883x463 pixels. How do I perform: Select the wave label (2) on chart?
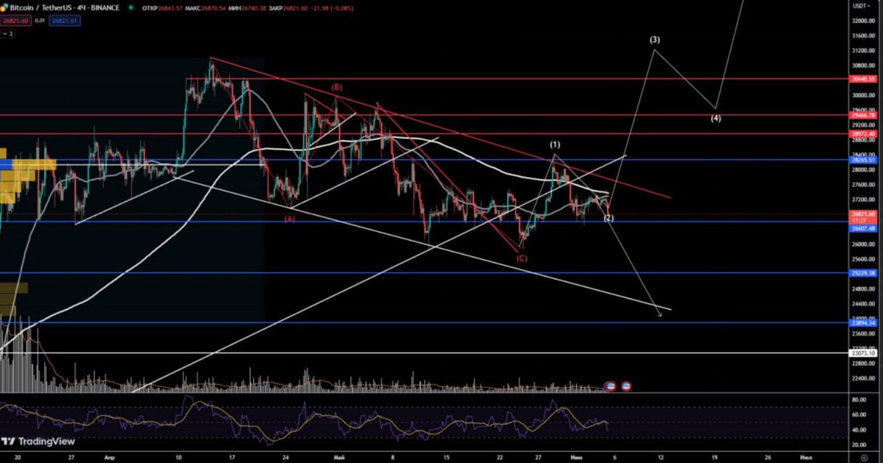pyautogui.click(x=609, y=218)
